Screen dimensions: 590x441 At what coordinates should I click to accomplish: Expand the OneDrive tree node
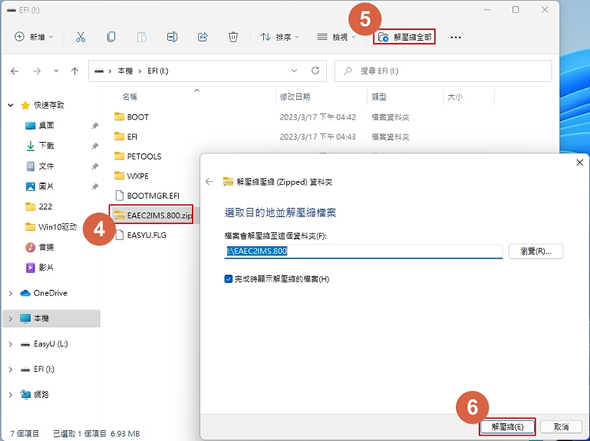(10, 293)
